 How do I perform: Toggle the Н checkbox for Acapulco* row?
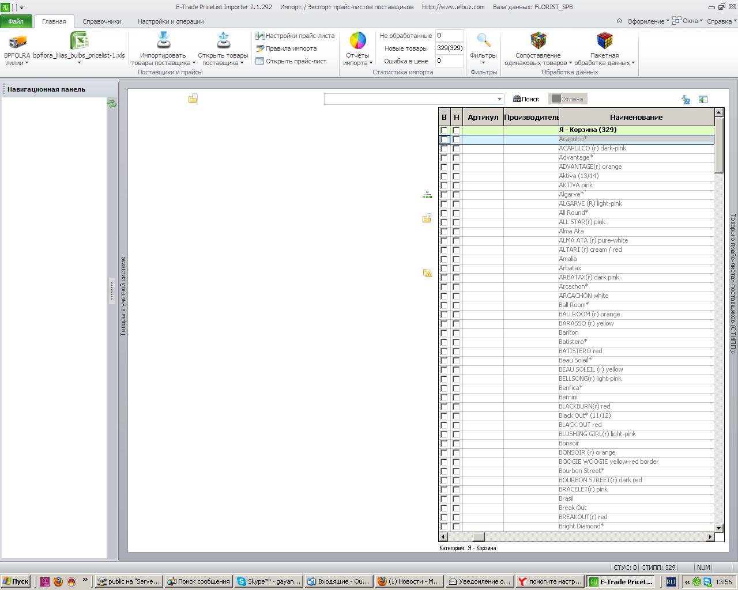tap(456, 139)
